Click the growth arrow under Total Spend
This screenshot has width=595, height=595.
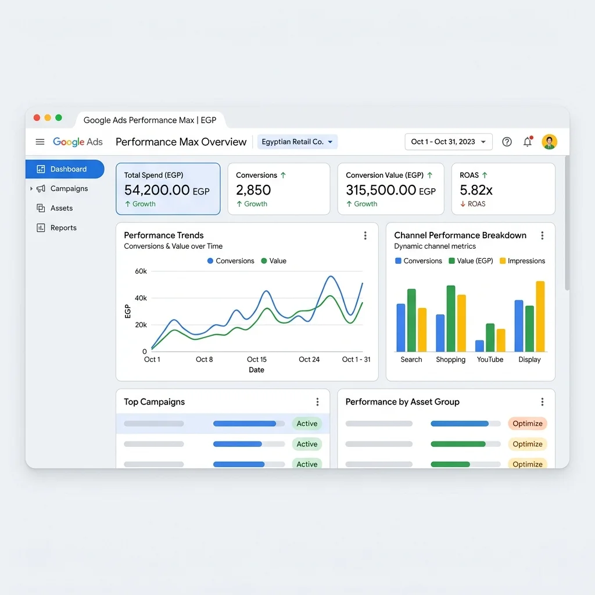127,204
